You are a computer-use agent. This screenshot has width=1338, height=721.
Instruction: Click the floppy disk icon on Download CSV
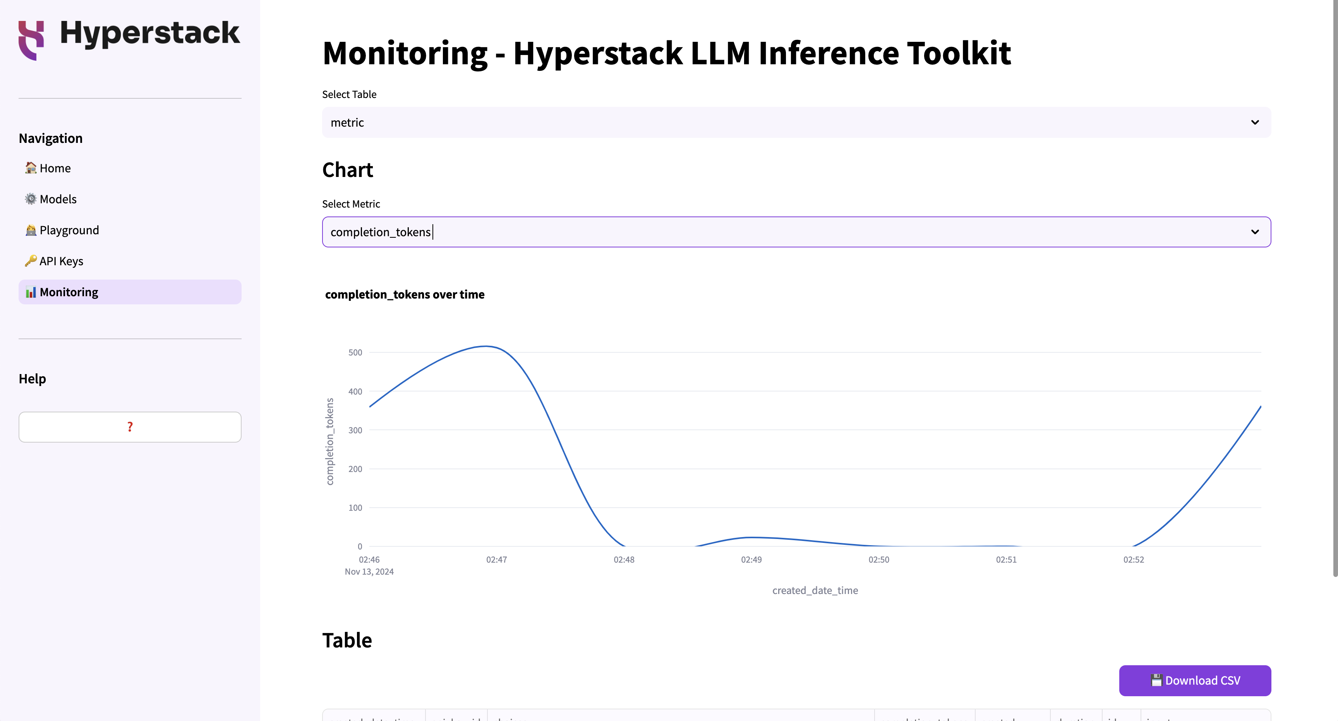1156,680
